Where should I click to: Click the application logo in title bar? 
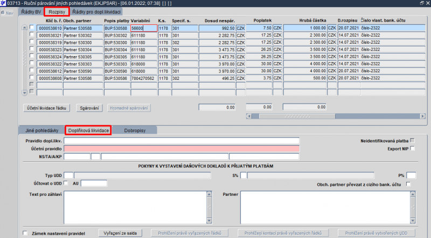pyautogui.click(x=3, y=3)
